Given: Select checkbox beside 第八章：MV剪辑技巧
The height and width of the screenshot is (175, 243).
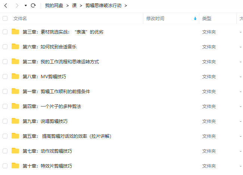Looking at the screenshot, I should (5, 76).
